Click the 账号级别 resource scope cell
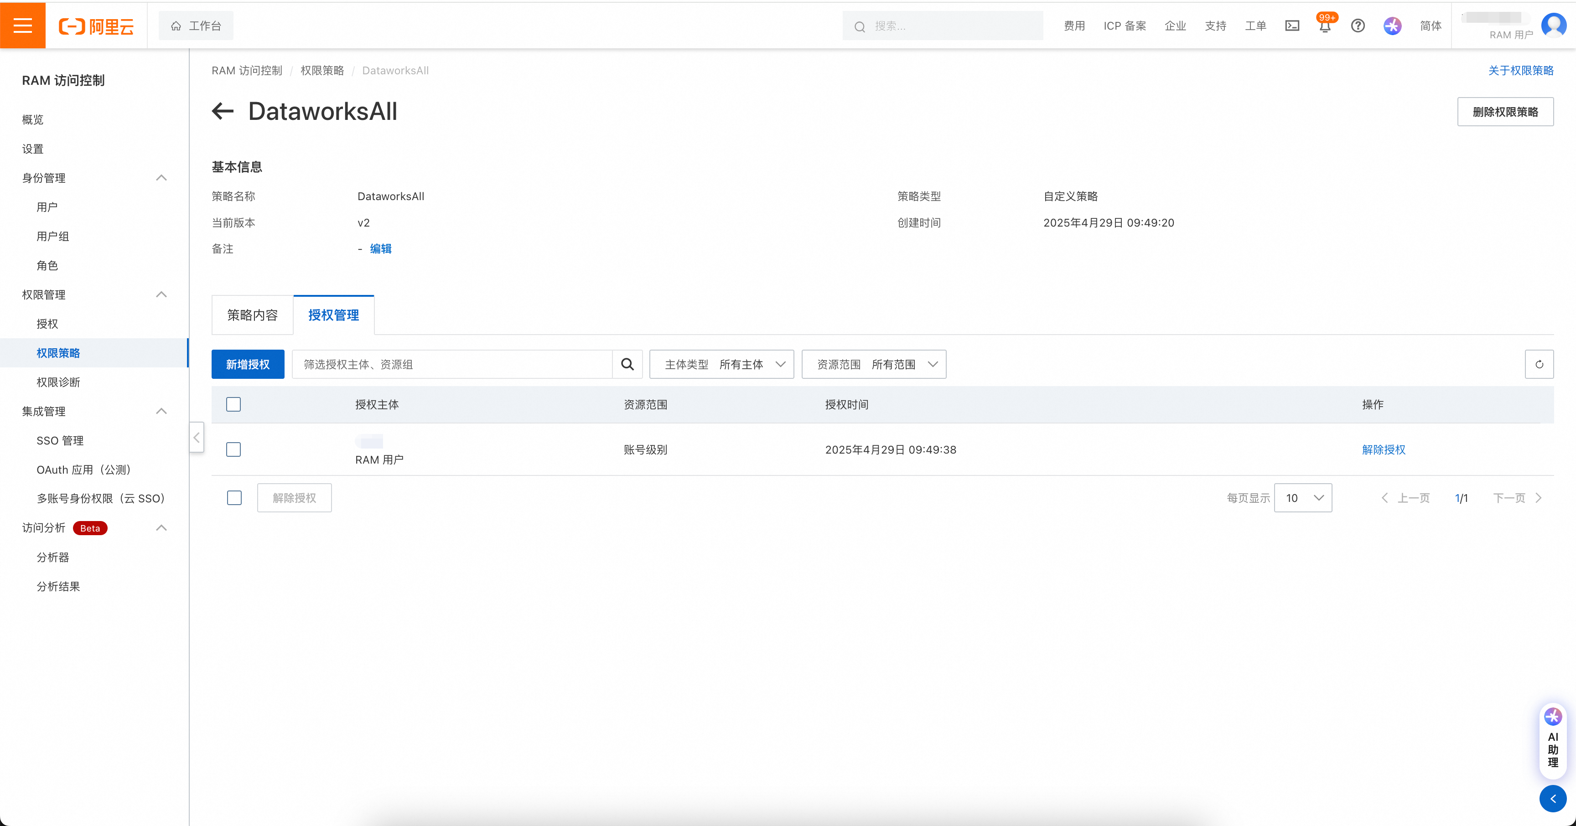 tap(645, 450)
